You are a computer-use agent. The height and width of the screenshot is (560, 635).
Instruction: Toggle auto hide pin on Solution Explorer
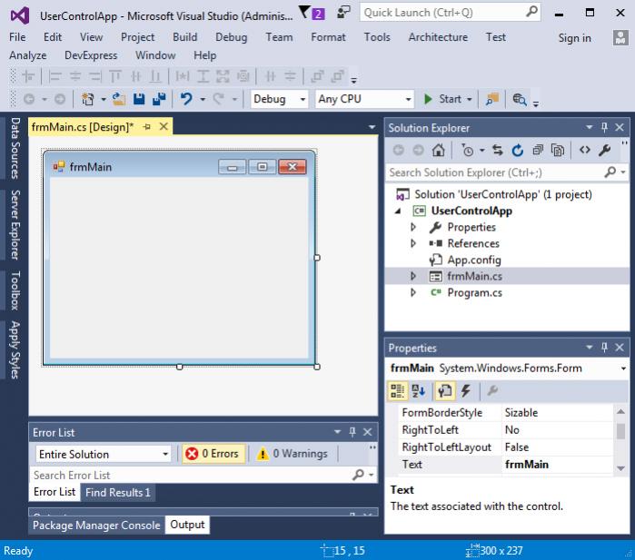tap(605, 128)
